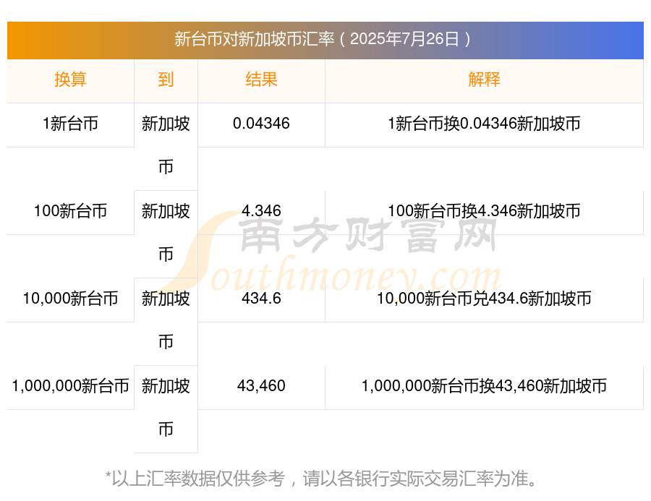
Task: Click the 100新台币 cell
Action: click(x=70, y=211)
